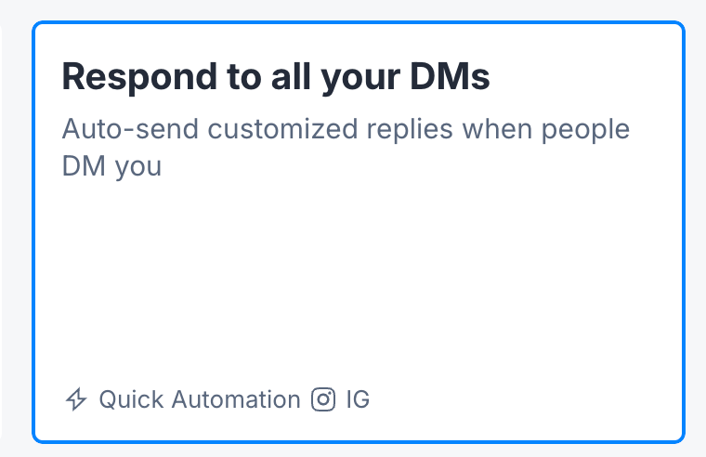Click the blue highlighted card border

point(359,22)
